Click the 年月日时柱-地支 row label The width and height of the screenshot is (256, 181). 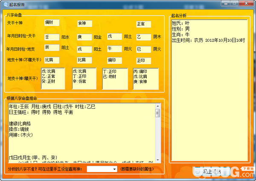click(x=20, y=49)
